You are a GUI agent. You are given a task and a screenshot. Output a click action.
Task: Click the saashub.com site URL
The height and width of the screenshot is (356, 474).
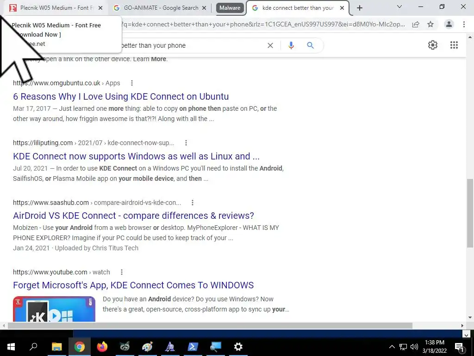(97, 203)
